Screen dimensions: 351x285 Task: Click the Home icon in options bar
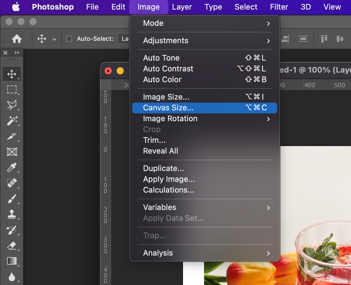tap(17, 39)
